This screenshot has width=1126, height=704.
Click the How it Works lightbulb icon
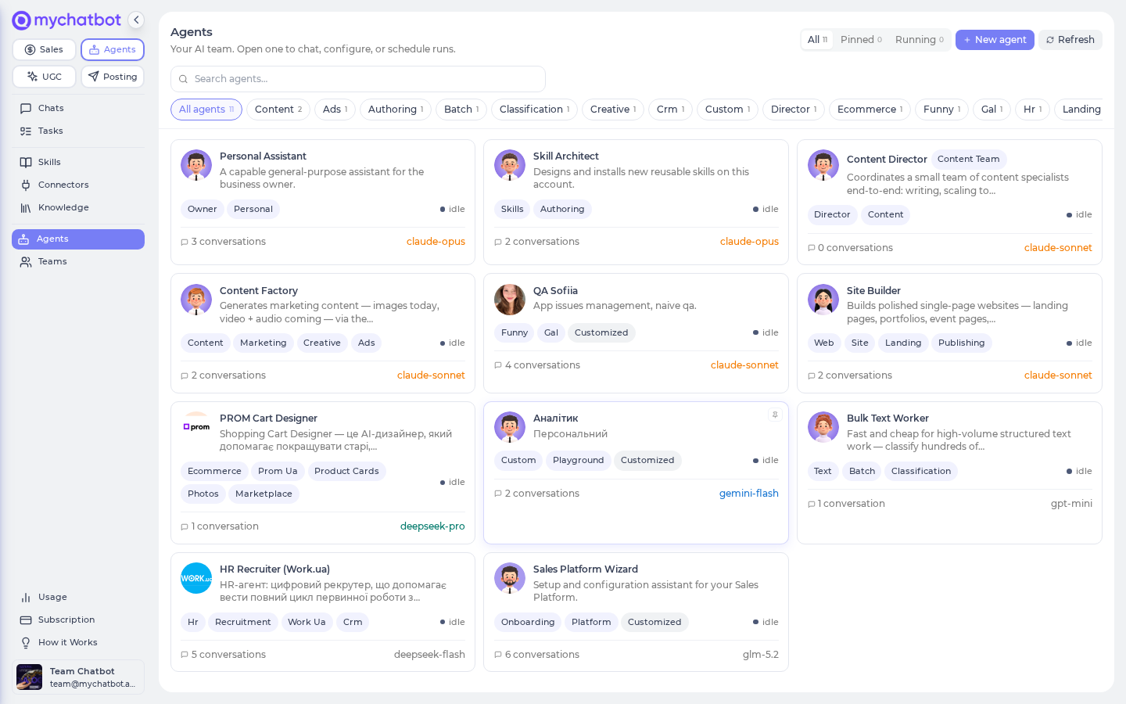tap(26, 642)
